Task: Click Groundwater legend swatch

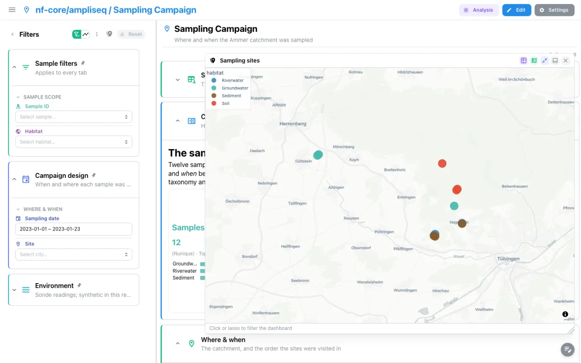Action: coord(214,88)
